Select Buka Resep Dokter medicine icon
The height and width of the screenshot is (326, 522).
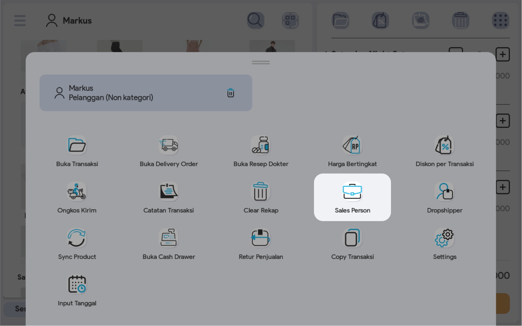click(x=261, y=145)
